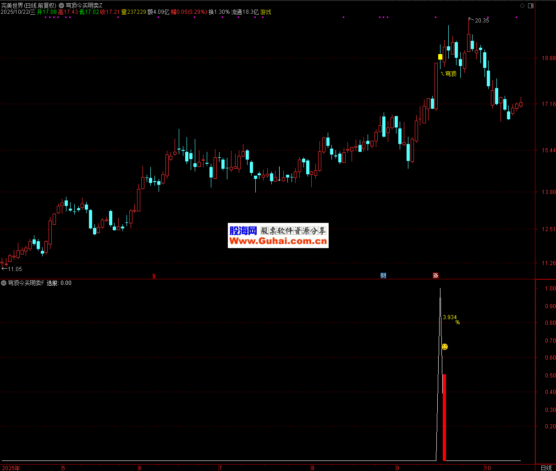Open the 游戏 sector label
Viewport: 556px width, 471px height.
tap(266, 12)
